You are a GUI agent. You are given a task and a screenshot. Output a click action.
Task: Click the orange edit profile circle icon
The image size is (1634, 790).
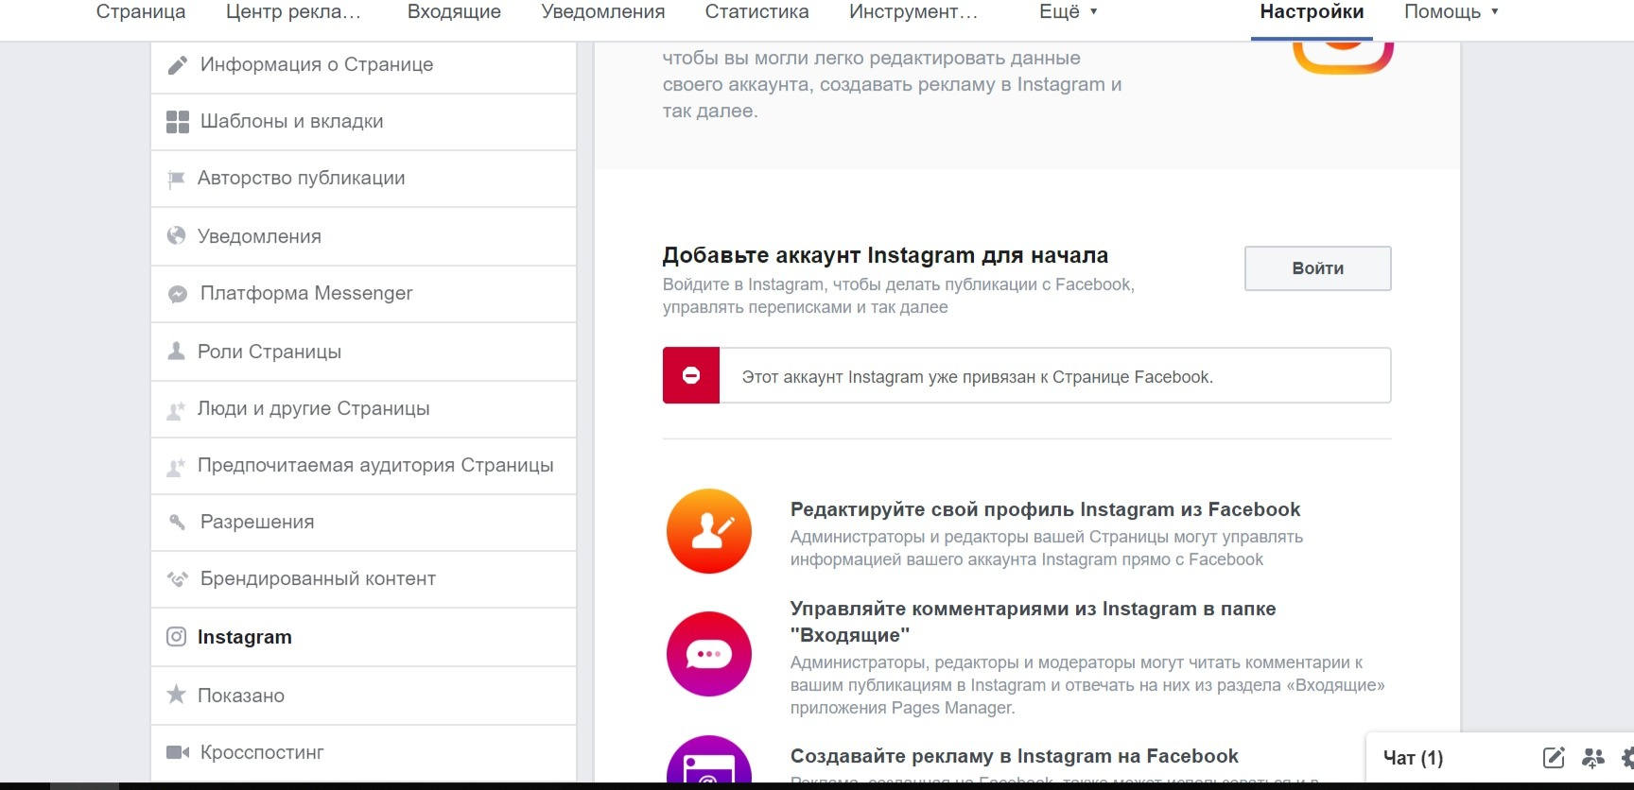(x=709, y=531)
